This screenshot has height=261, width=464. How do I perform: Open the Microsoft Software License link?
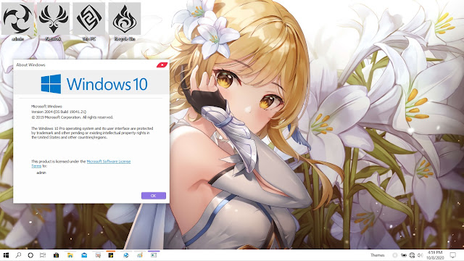[x=108, y=161]
